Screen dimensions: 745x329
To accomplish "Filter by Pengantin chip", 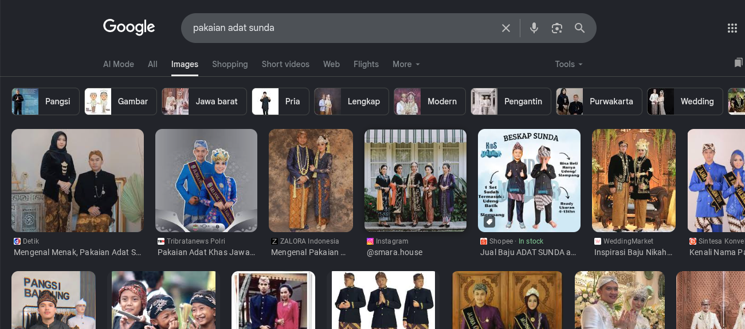I will pyautogui.click(x=511, y=101).
